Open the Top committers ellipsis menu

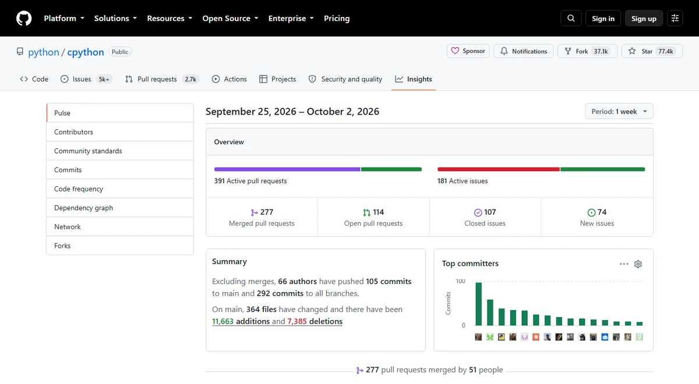tap(624, 264)
